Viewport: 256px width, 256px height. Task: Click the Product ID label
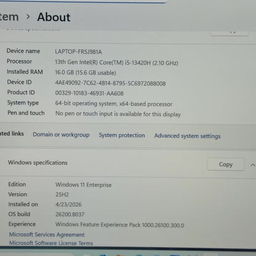pyautogui.click(x=21, y=92)
